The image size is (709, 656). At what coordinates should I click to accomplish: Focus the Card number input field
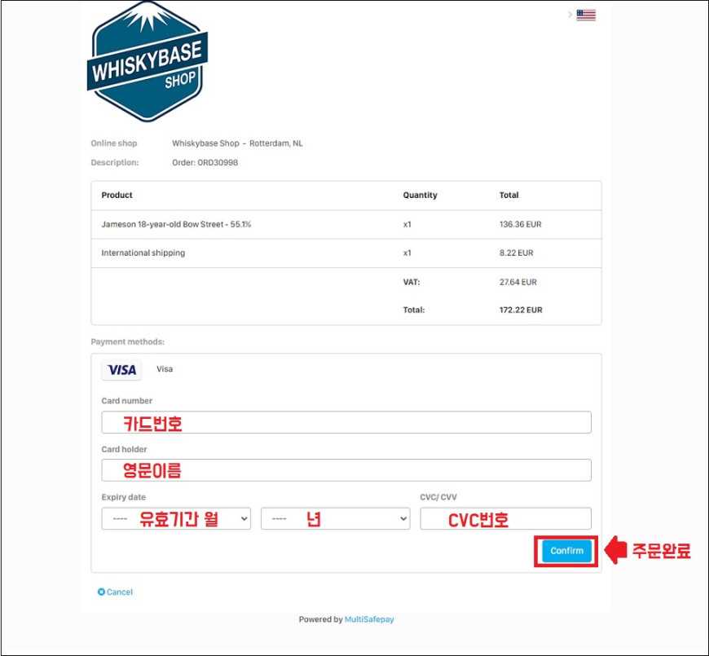point(346,422)
